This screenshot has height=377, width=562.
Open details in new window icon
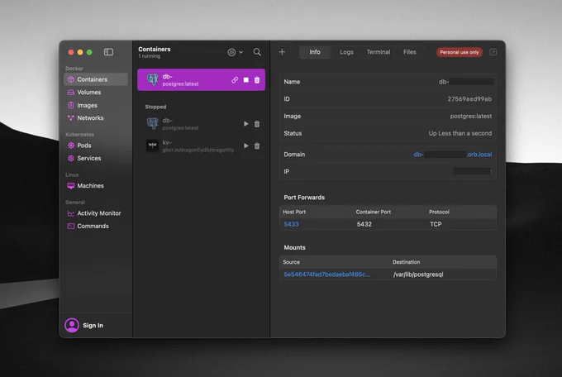(493, 52)
